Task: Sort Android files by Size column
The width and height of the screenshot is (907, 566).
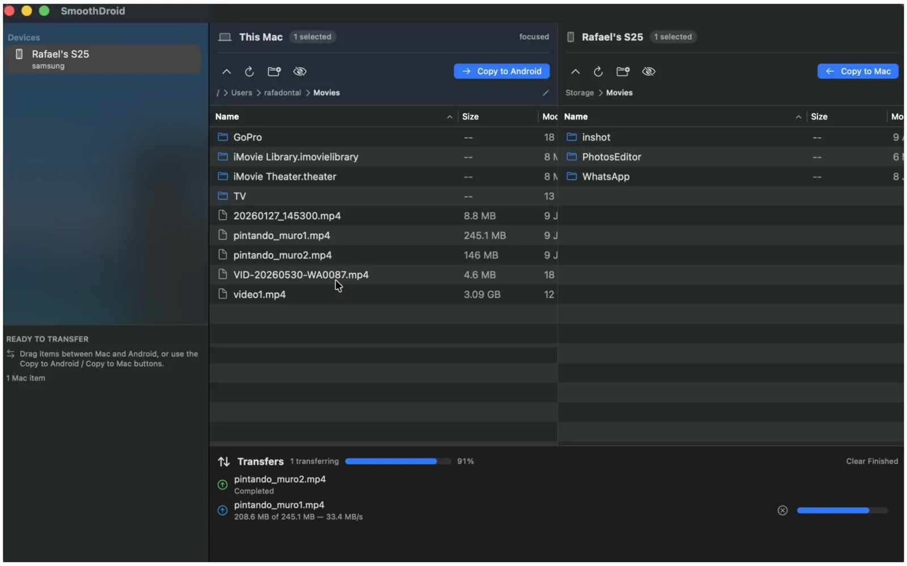Action: [846, 117]
